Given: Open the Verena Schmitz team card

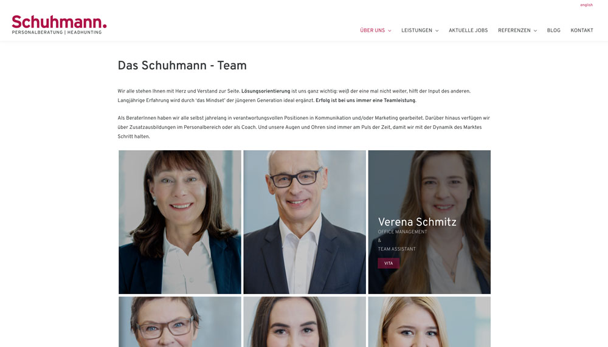Looking at the screenshot, I should [429, 222].
